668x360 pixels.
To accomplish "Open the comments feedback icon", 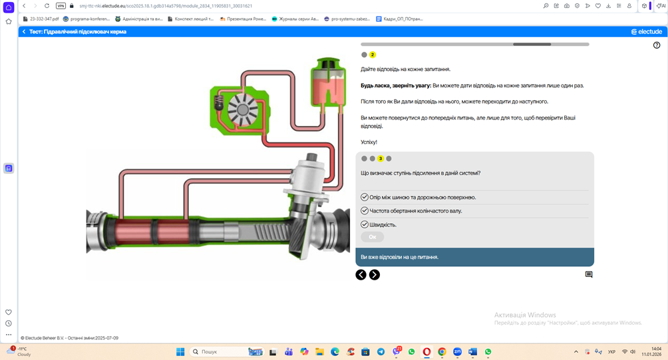I will (x=589, y=274).
